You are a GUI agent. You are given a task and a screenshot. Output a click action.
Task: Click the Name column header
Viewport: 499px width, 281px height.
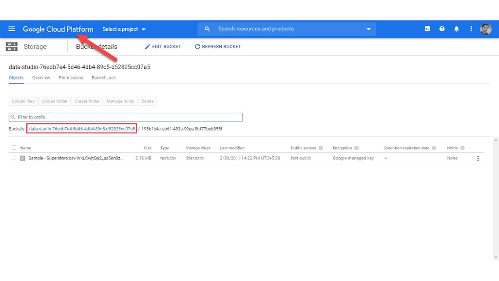26,148
